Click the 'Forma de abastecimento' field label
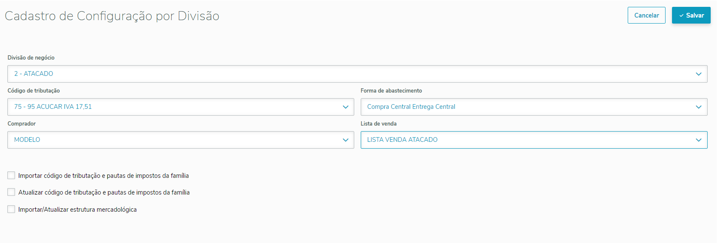The width and height of the screenshot is (721, 243). tap(391, 91)
